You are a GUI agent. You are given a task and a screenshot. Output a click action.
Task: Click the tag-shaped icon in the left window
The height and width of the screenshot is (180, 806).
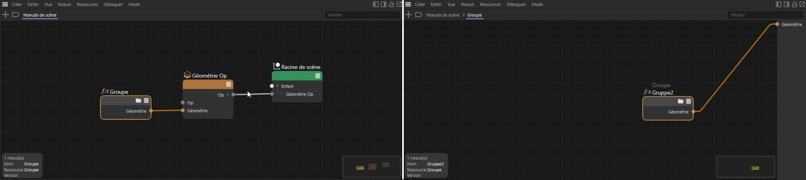coord(15,15)
